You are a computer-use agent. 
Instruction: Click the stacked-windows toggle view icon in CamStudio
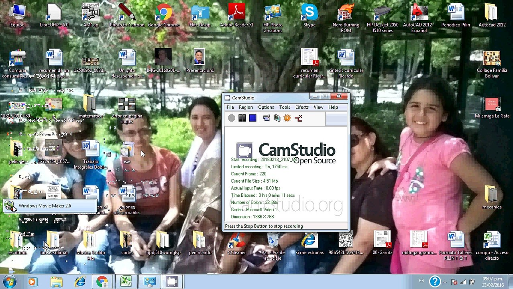tap(267, 118)
